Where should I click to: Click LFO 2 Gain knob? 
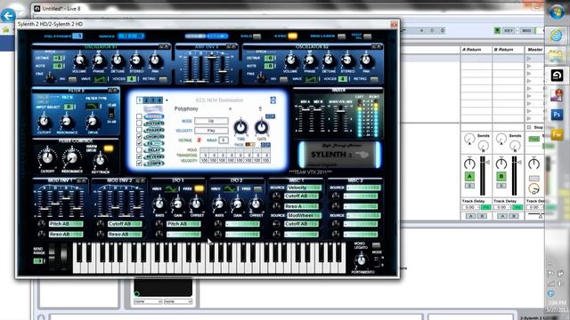[x=238, y=204]
